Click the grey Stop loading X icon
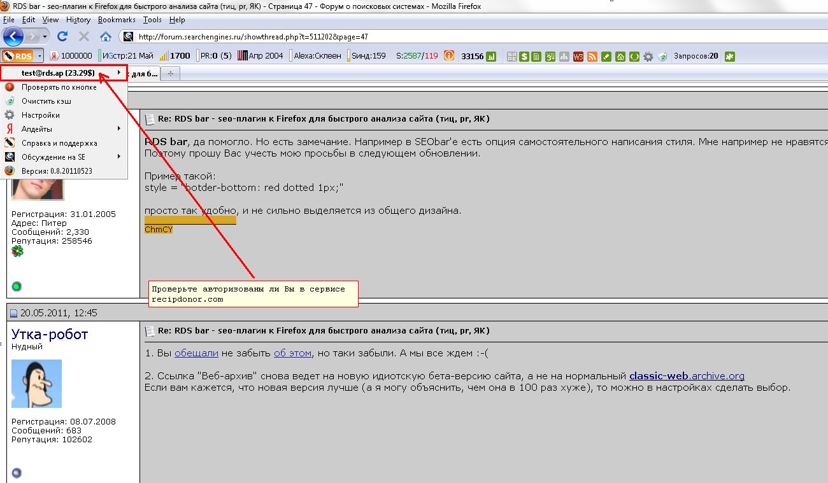Viewport: 828px width, 483px height. (x=84, y=36)
